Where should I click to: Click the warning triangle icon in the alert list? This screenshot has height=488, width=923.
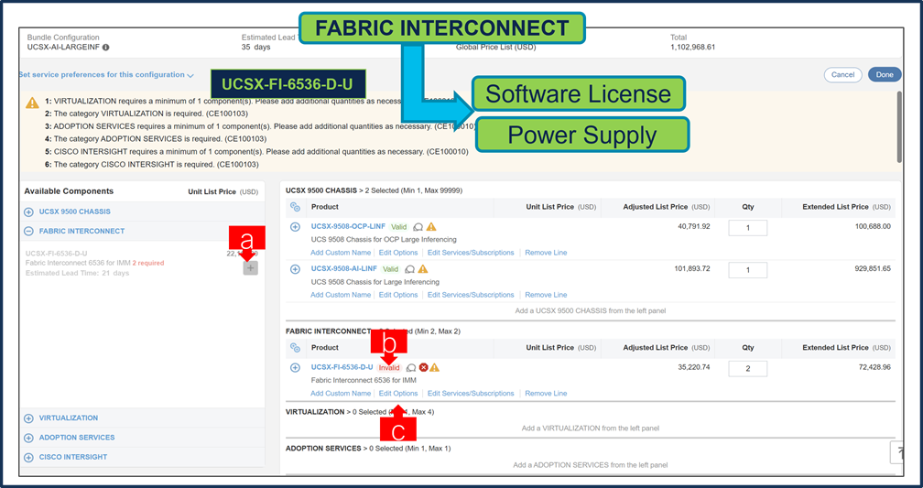coord(32,103)
